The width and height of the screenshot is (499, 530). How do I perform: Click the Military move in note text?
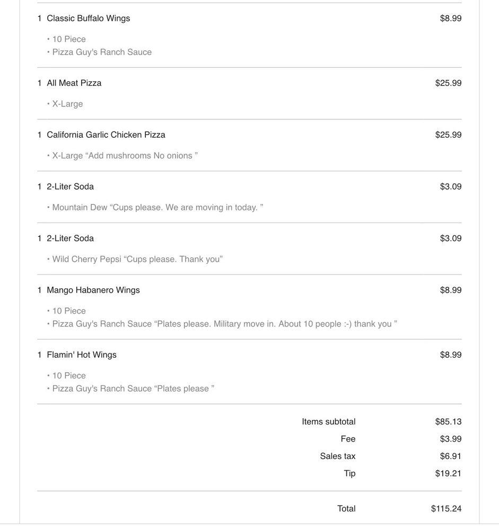pyautogui.click(x=276, y=324)
